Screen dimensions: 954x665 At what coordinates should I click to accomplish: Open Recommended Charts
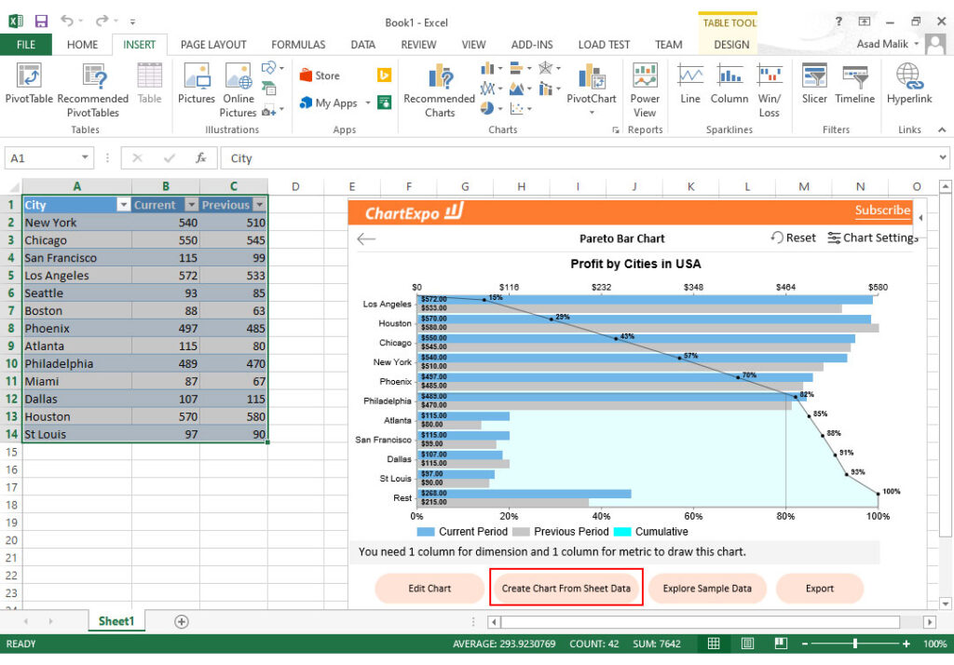tap(440, 90)
